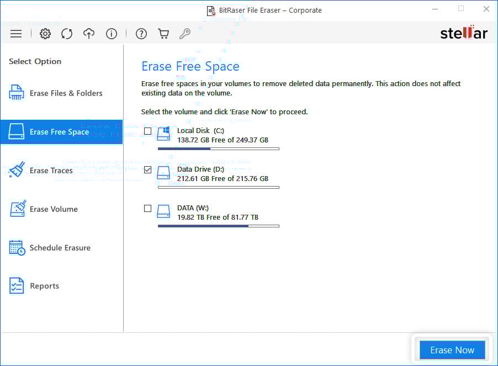Open the Reports section
This screenshot has height=366, width=498.
(61, 286)
